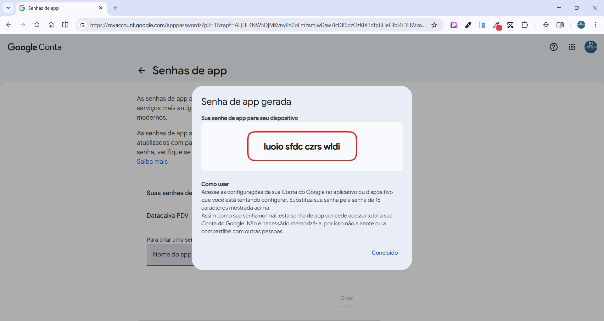Viewport: 604px width, 321px height.
Task: Open the scissors snipping extension icon
Action: (x=510, y=25)
